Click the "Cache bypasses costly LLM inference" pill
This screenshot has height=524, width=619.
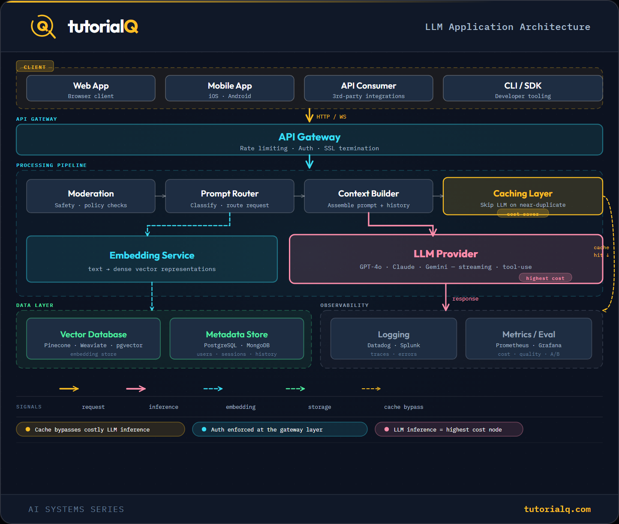tap(100, 429)
